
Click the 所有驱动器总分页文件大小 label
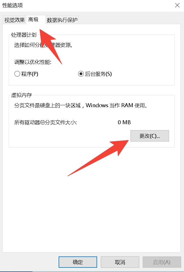click(x=46, y=123)
